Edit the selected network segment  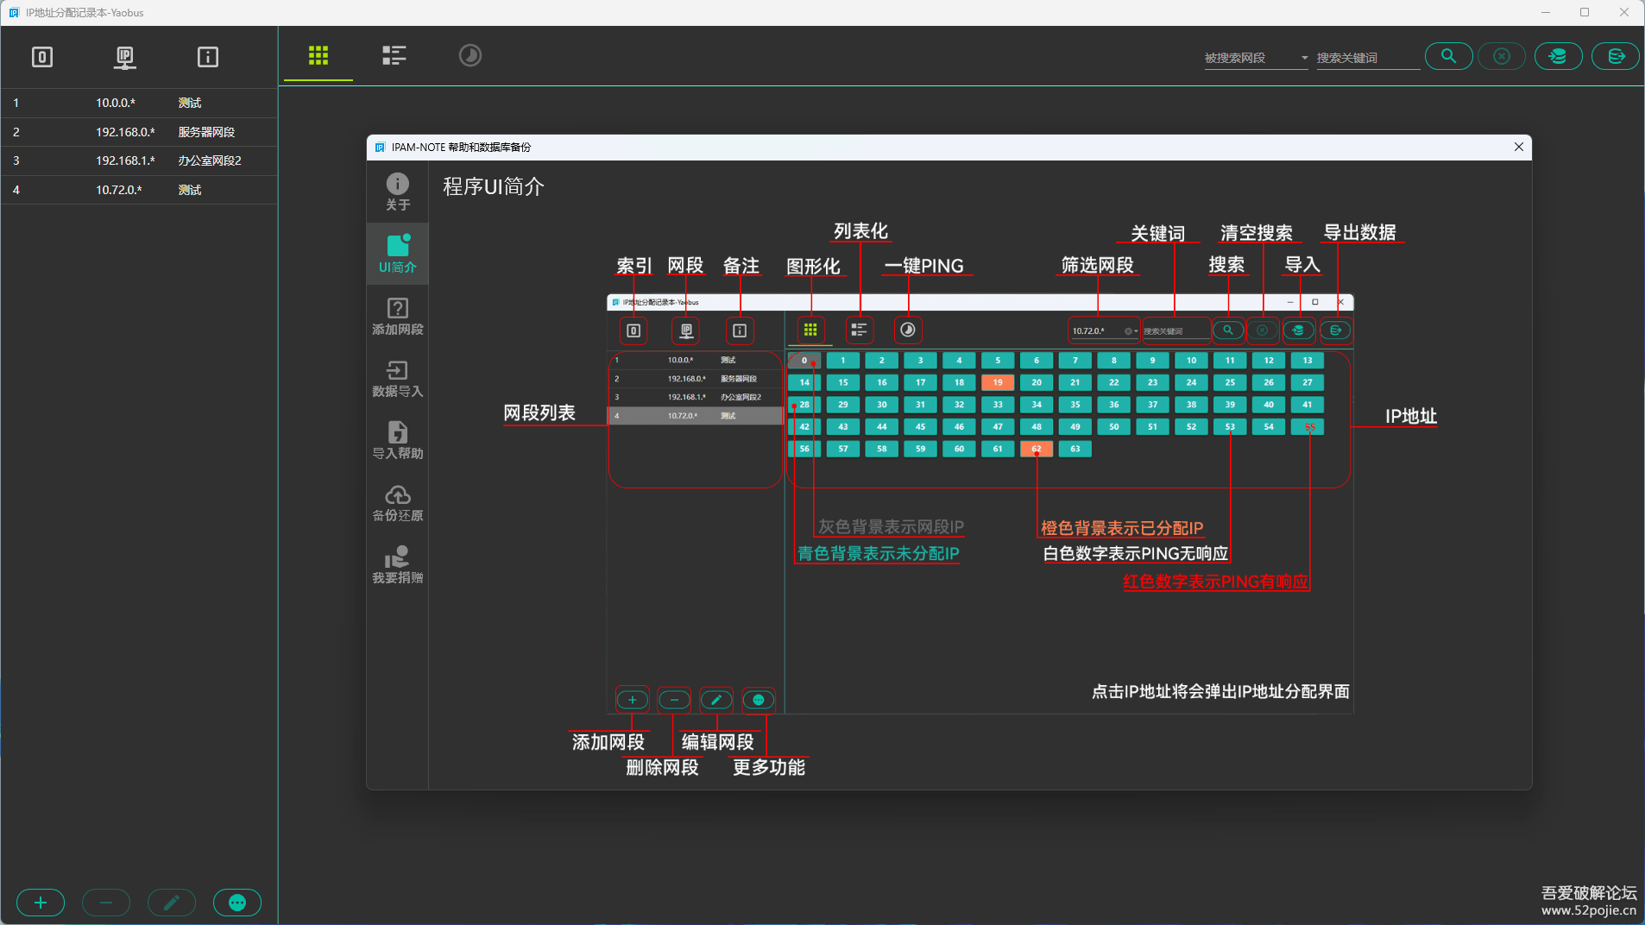(x=172, y=903)
